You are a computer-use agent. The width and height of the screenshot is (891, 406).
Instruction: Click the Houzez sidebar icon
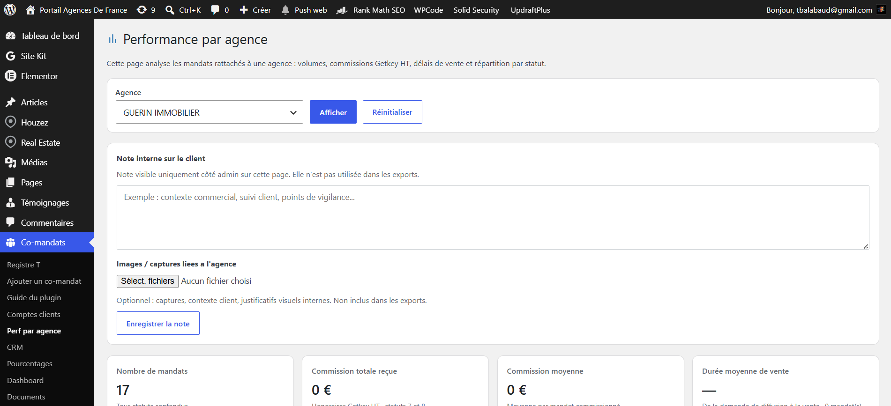click(x=10, y=122)
